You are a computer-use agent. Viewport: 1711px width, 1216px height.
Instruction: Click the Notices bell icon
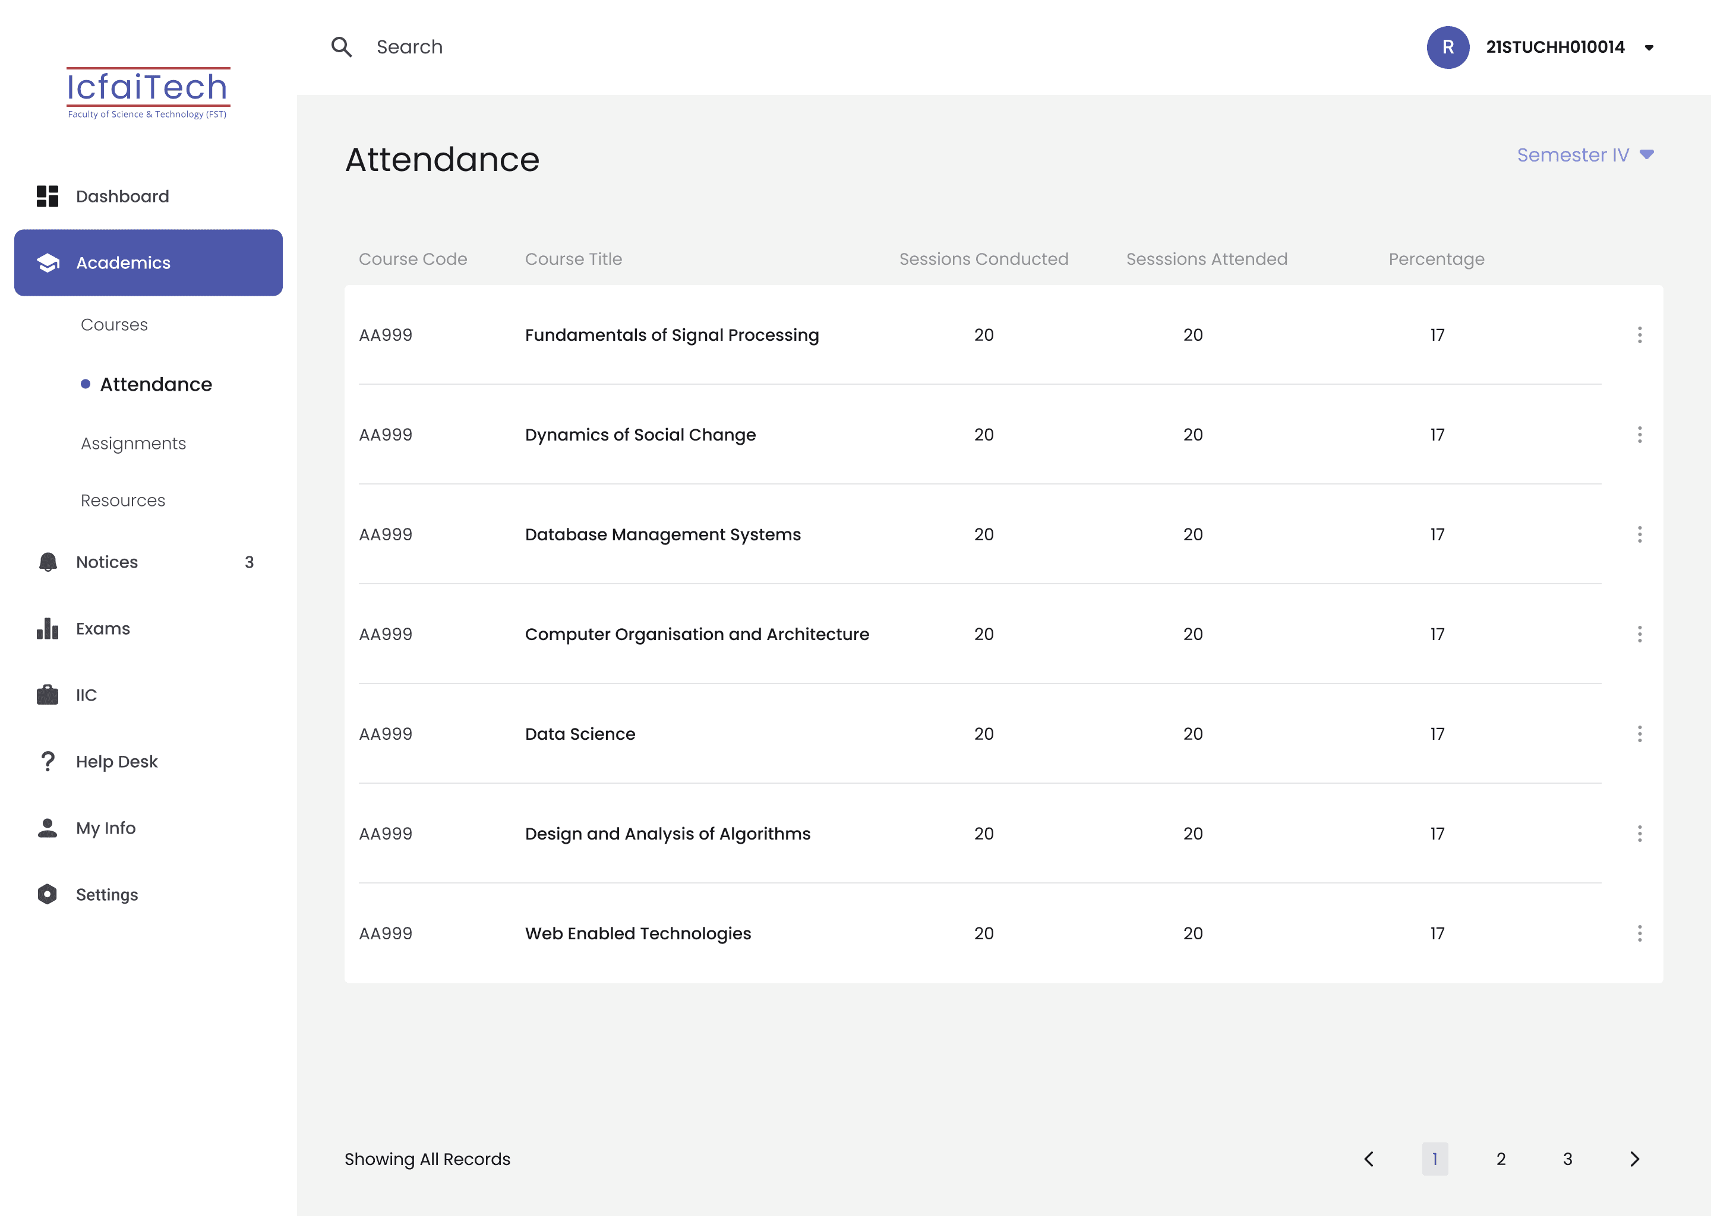47,562
